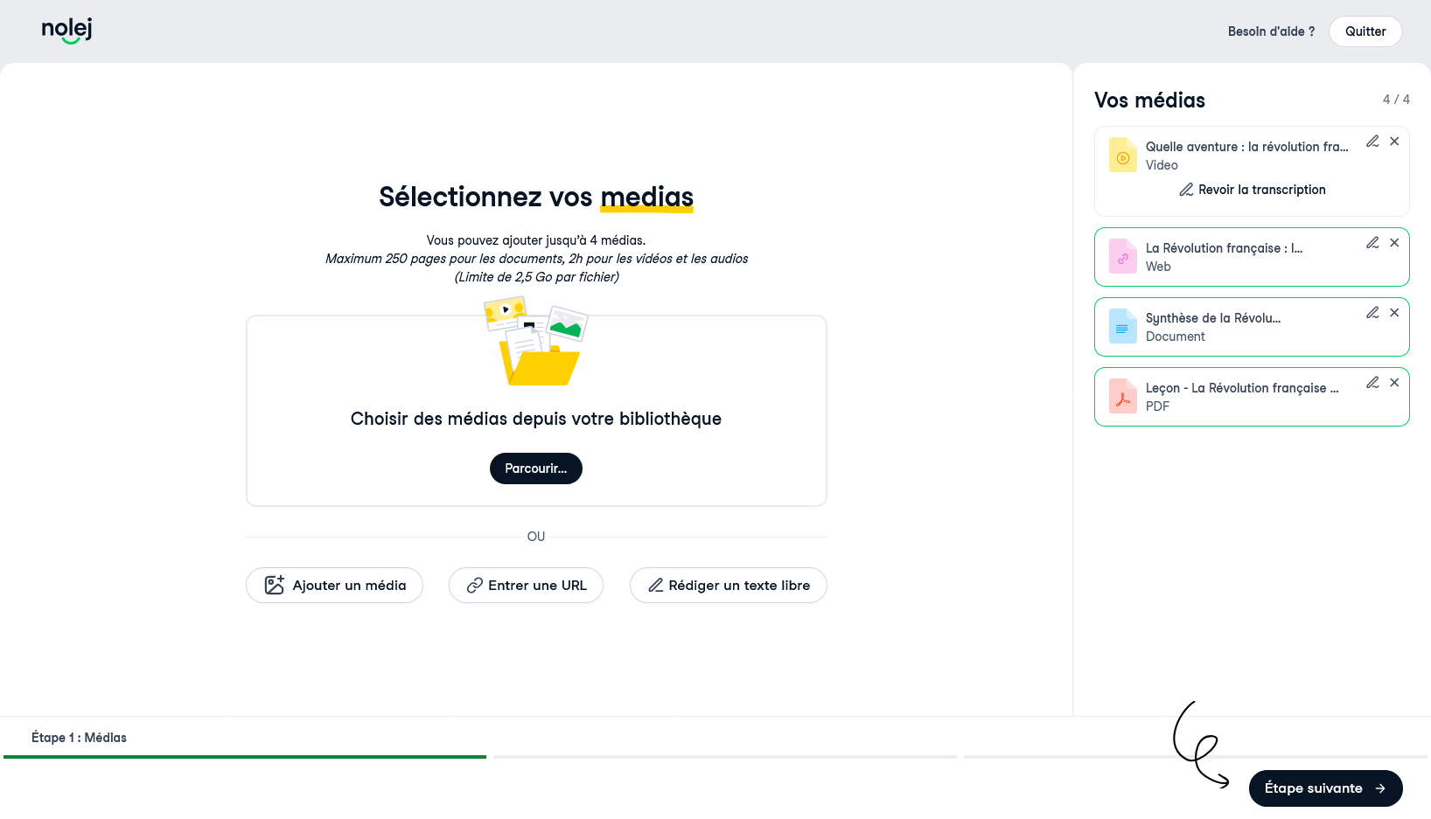Edit the La Révolution française web media
This screenshot has width=1431, height=819.
pos(1372,243)
